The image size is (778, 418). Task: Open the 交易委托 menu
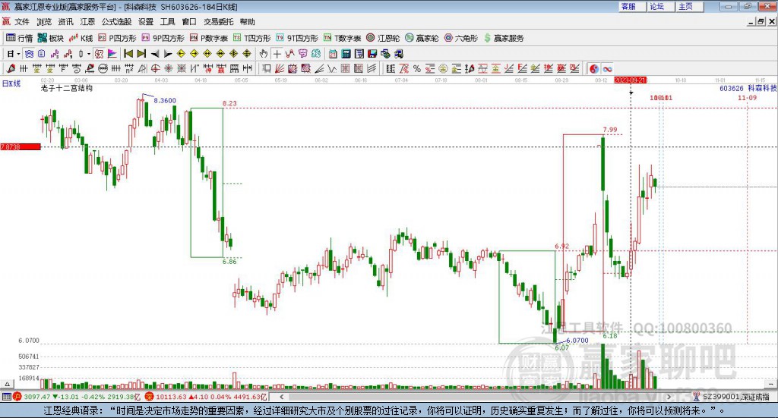pyautogui.click(x=218, y=22)
